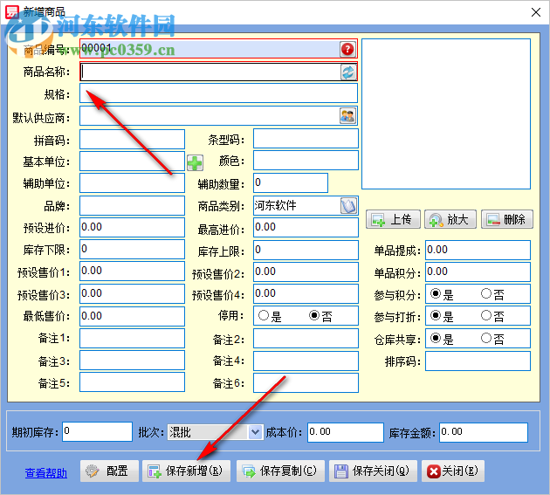This screenshot has height=495, width=550.
Task: Click the 条型码 input field
Action: [x=306, y=138]
